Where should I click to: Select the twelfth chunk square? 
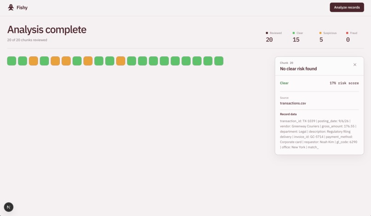coord(131,61)
